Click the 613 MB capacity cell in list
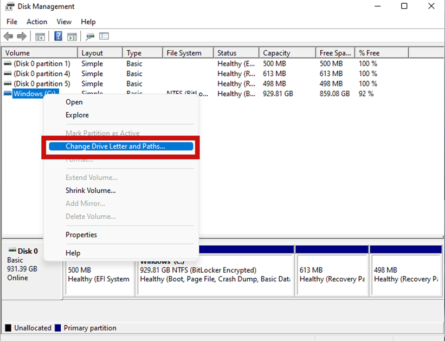The image size is (445, 341). 274,74
